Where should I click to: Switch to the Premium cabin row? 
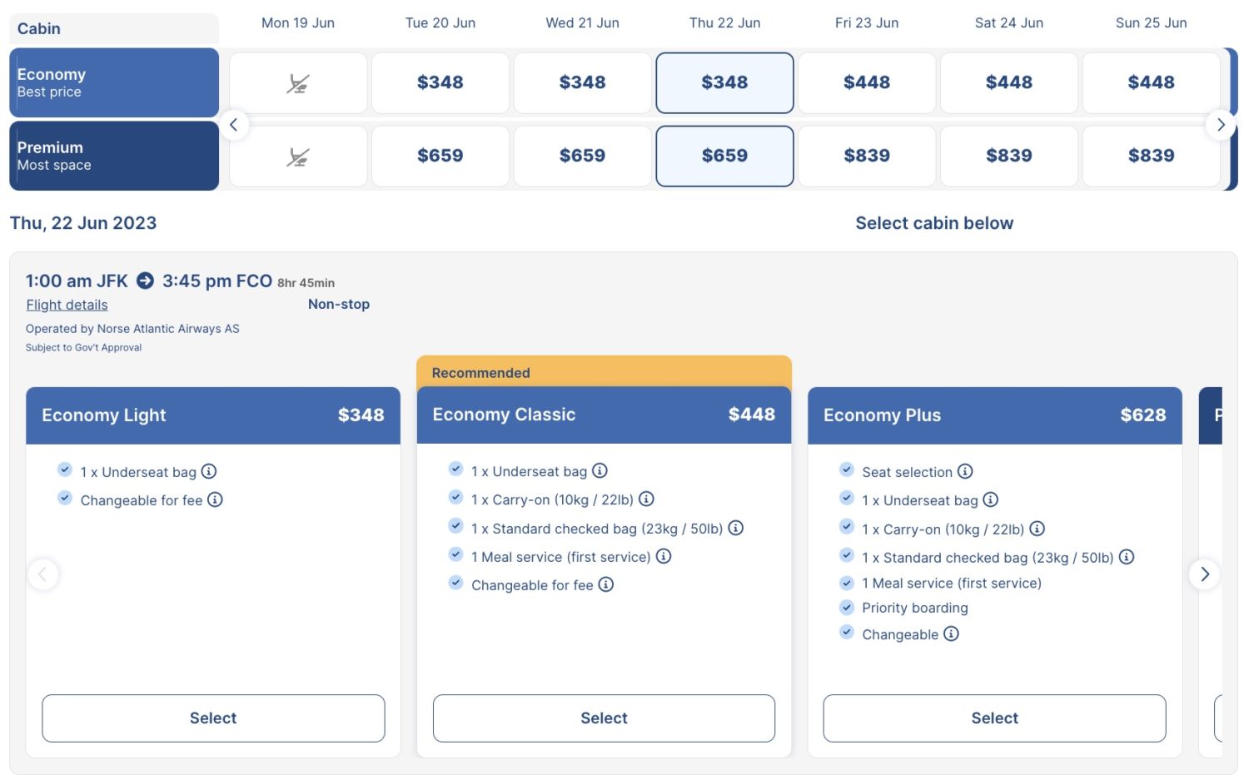[x=114, y=156]
